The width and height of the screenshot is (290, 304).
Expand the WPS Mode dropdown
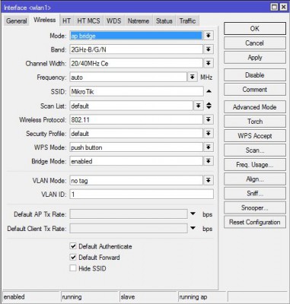tap(209, 147)
